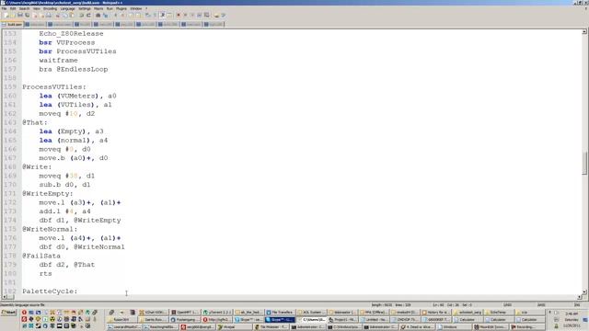Select the build.asm document tab
The image size is (589, 331).
tap(12, 25)
